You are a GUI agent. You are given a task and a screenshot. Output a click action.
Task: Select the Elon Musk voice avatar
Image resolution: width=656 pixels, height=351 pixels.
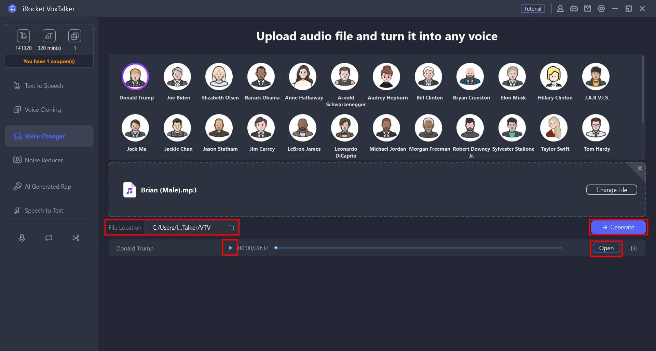tap(512, 77)
